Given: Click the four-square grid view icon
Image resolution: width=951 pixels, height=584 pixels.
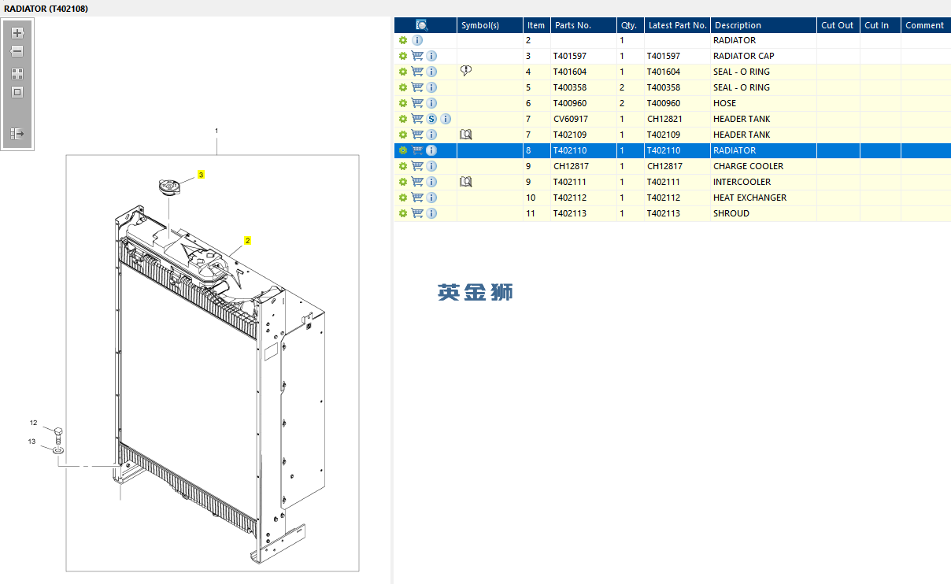Looking at the screenshot, I should click(17, 74).
